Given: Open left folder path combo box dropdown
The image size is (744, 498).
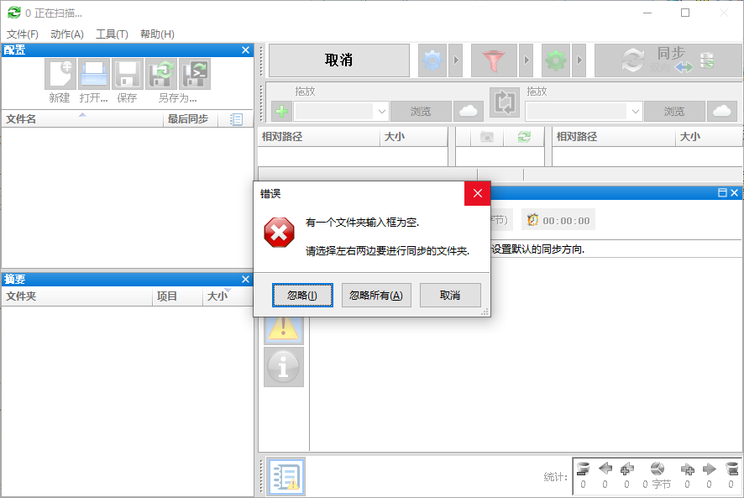Looking at the screenshot, I should (x=381, y=112).
